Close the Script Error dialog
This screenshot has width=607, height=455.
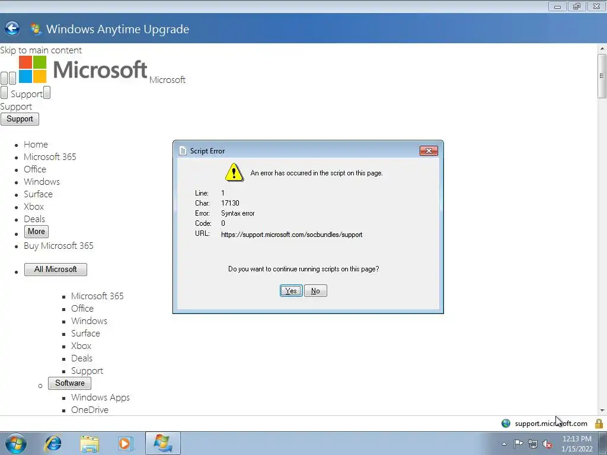click(429, 151)
